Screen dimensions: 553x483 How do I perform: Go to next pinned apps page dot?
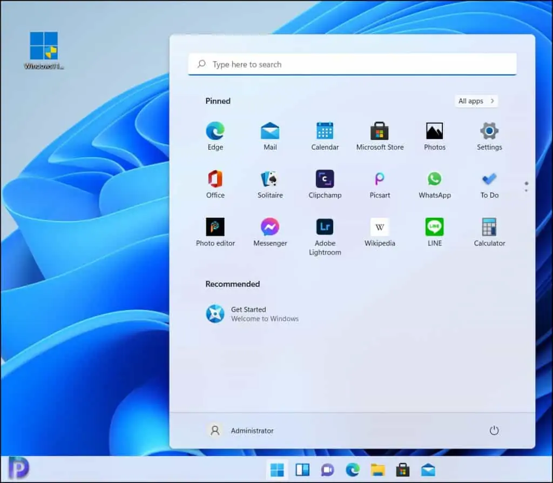click(x=526, y=191)
